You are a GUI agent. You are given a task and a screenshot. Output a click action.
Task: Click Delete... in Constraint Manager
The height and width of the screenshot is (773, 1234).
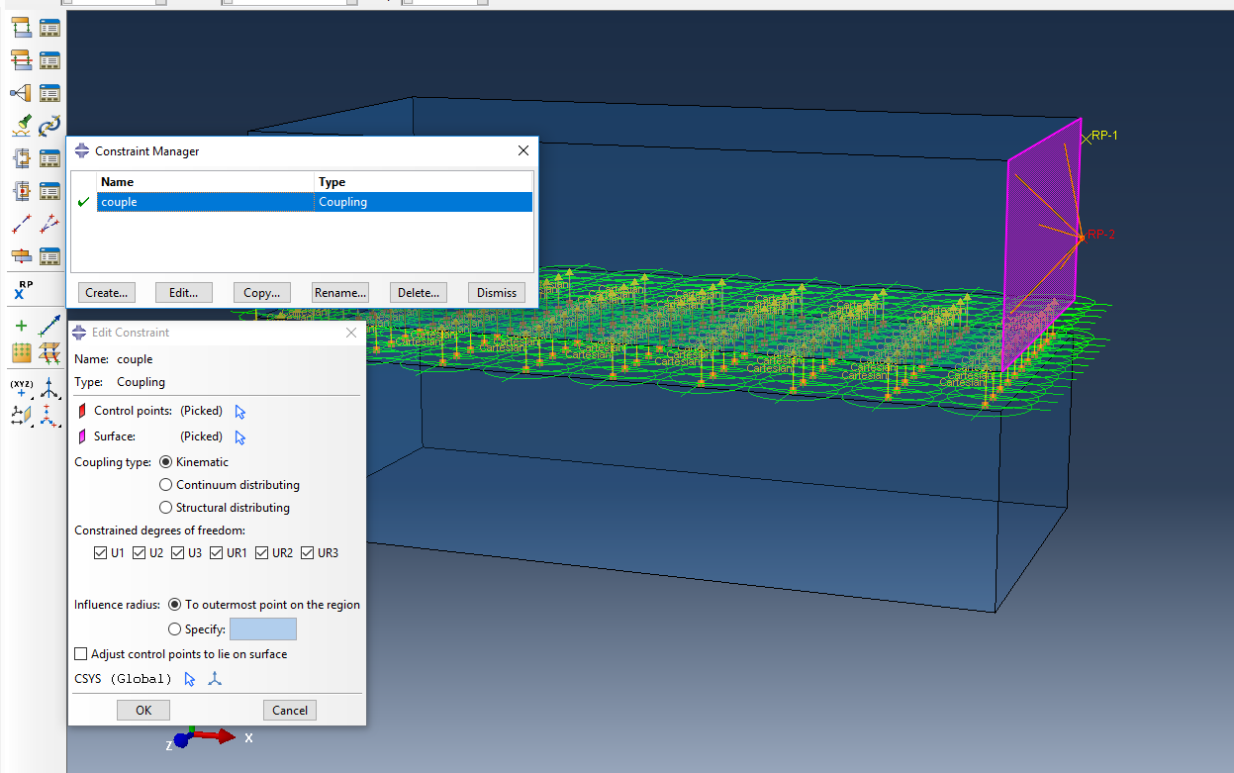coord(419,293)
